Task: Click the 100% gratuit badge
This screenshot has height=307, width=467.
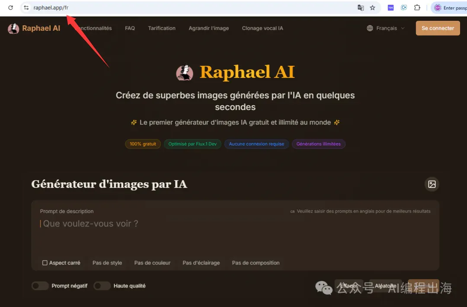Action: (x=143, y=144)
